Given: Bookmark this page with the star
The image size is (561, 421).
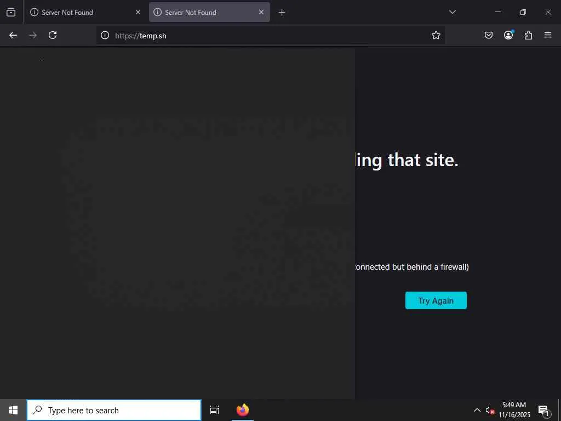Looking at the screenshot, I should coord(436,35).
